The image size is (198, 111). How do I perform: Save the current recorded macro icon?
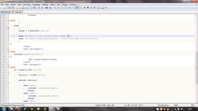(98, 8)
